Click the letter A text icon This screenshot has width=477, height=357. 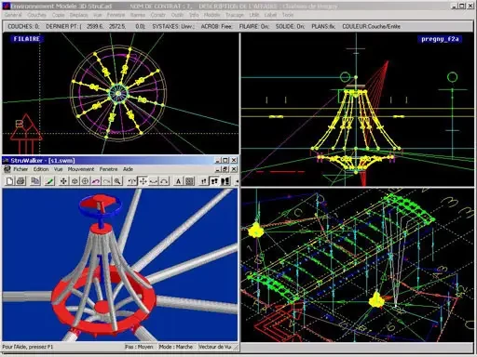click(x=178, y=181)
